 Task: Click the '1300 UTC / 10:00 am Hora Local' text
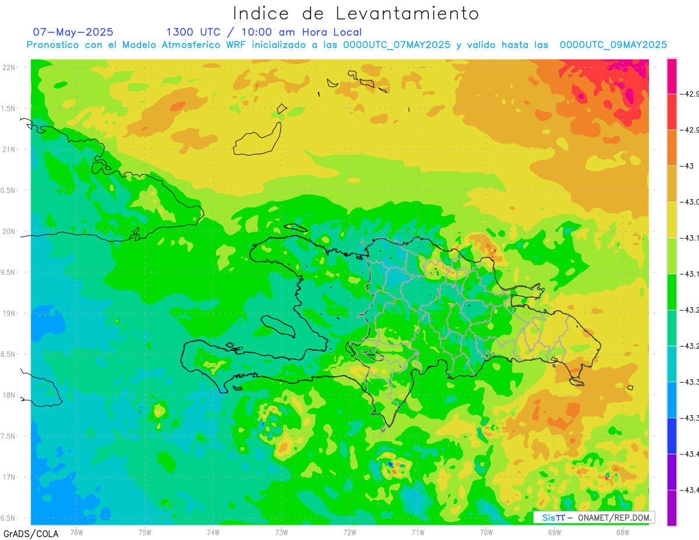point(263,32)
